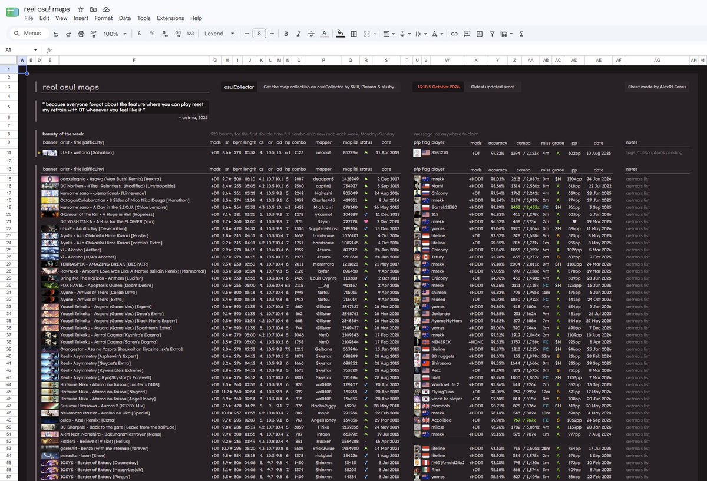
Task: Increase font size with the plus button
Action: click(272, 34)
